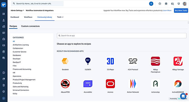Click the Search for an app field
Image resolution: width=189 pixels, height=102 pixels.
(x=122, y=36)
